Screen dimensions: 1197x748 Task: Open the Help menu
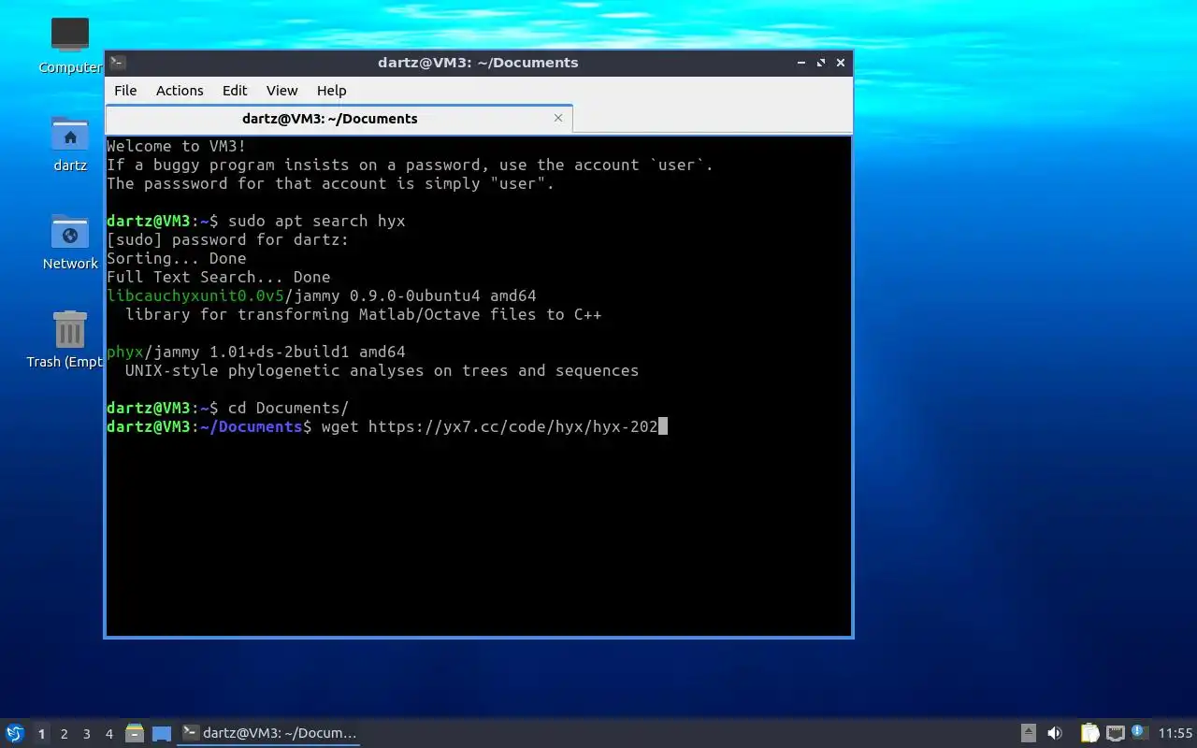(331, 91)
